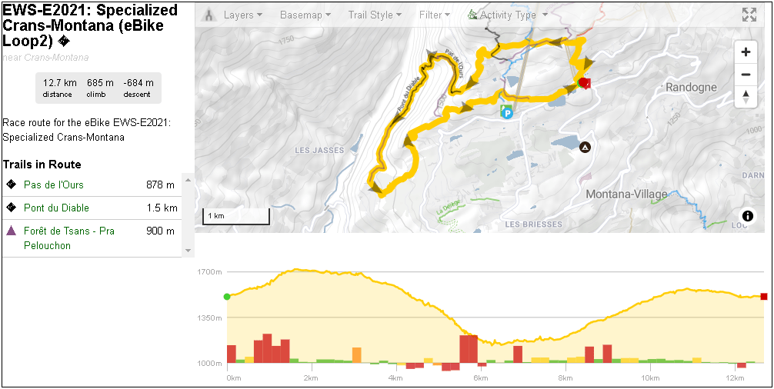
Task: Open the map info attribution icon
Action: pos(747,216)
